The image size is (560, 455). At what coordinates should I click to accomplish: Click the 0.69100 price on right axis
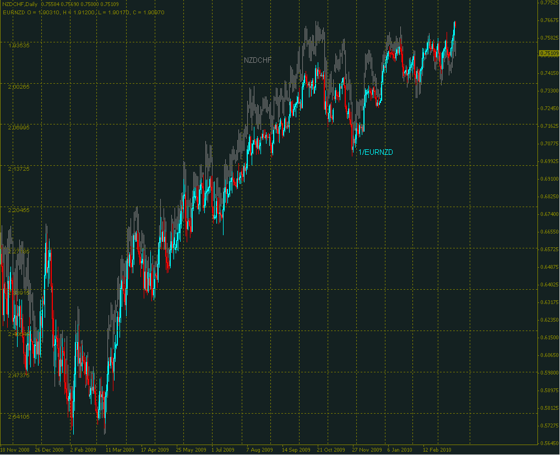tap(550, 179)
